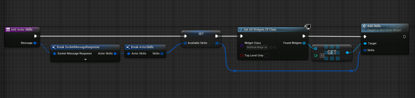Click use-selected-asset arrow next to Widget Class
This screenshot has height=98, width=415.
271,47
